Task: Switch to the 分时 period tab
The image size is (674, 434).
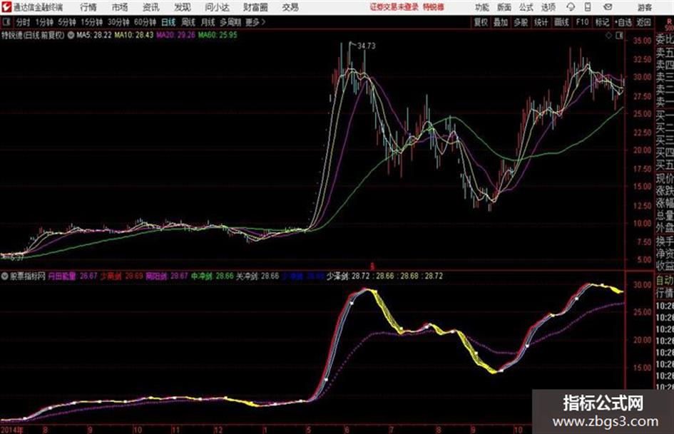Action: [x=24, y=22]
